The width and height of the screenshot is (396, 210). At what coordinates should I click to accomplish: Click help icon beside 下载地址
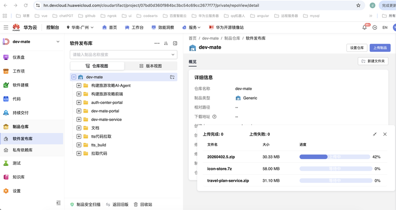pyautogui.click(x=214, y=116)
